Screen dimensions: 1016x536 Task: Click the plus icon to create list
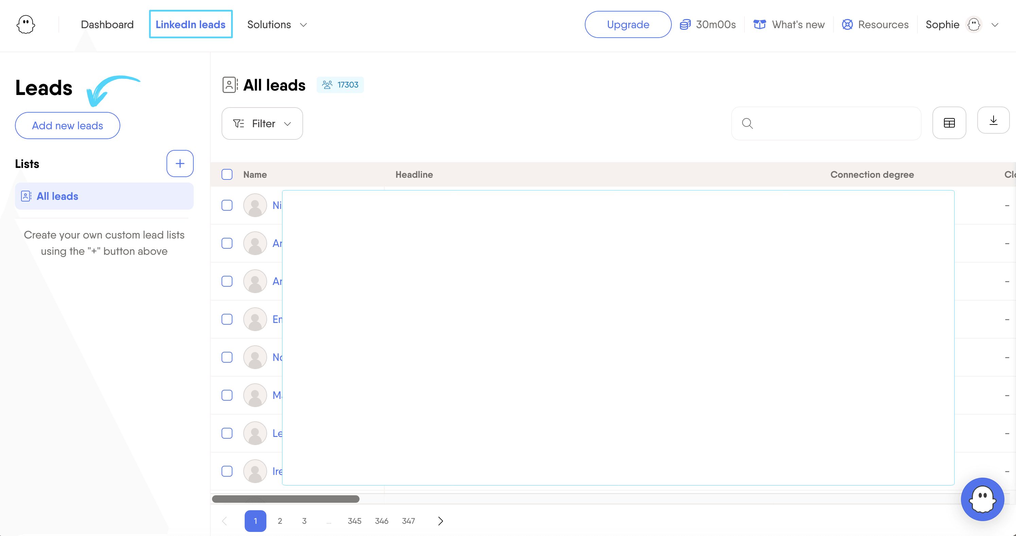180,164
